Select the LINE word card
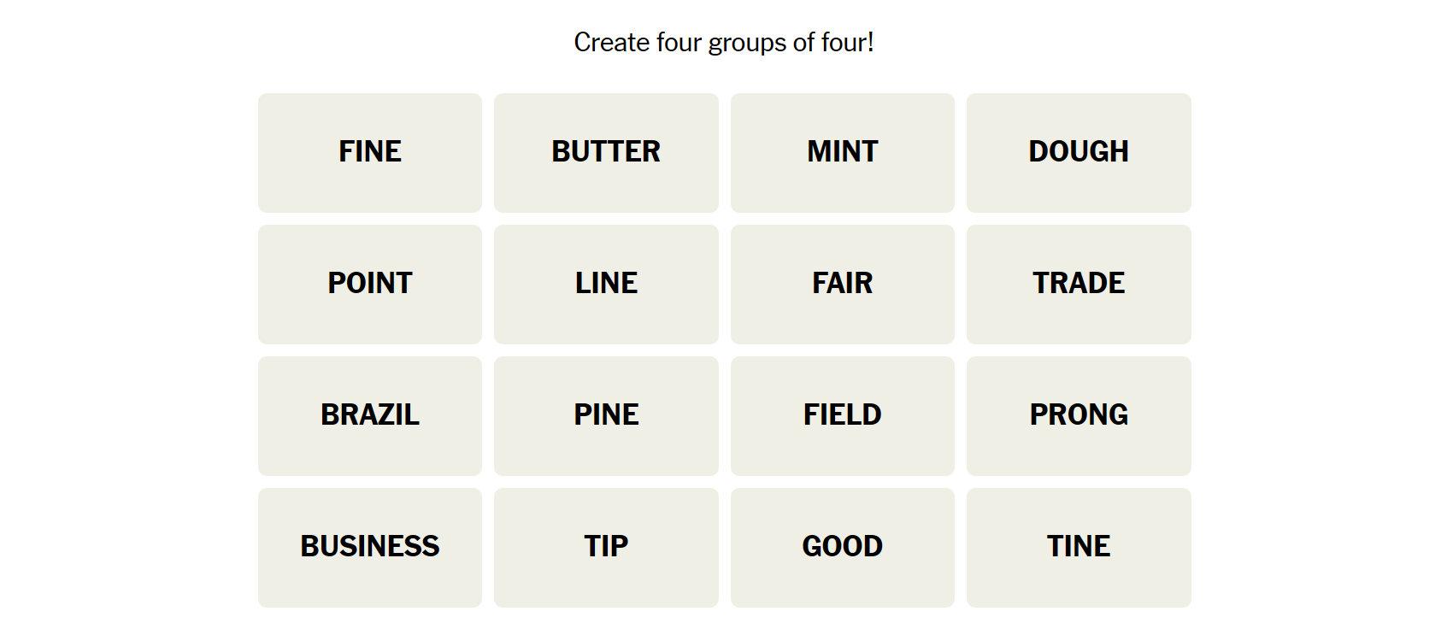 tap(606, 284)
